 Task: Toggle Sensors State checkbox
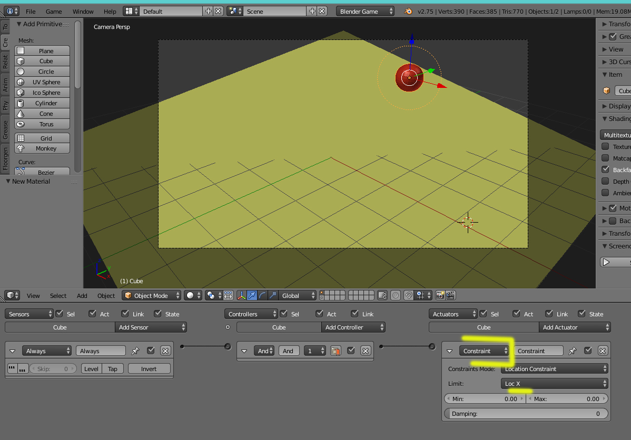(x=158, y=314)
